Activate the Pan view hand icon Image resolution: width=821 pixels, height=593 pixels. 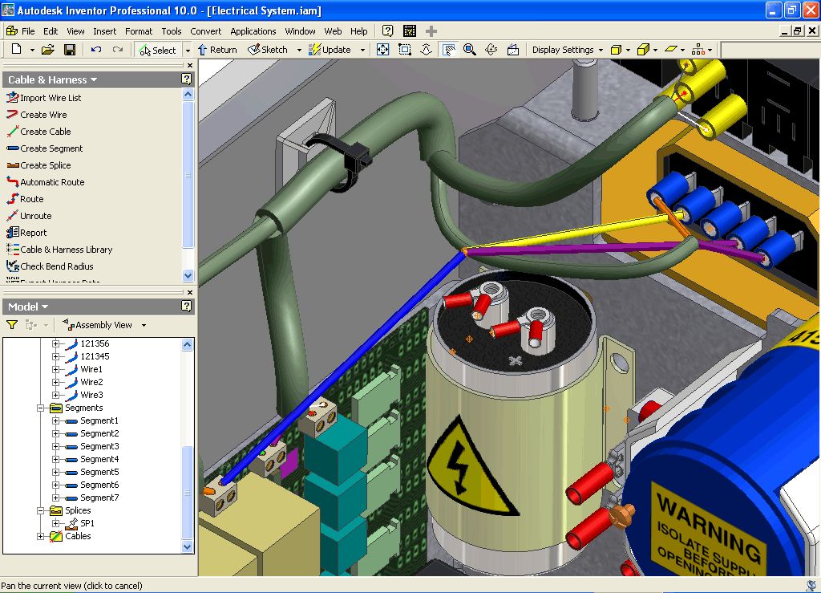click(449, 49)
